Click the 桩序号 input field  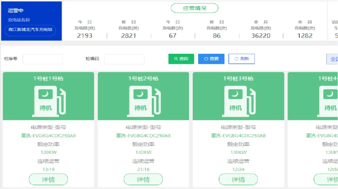43,59
